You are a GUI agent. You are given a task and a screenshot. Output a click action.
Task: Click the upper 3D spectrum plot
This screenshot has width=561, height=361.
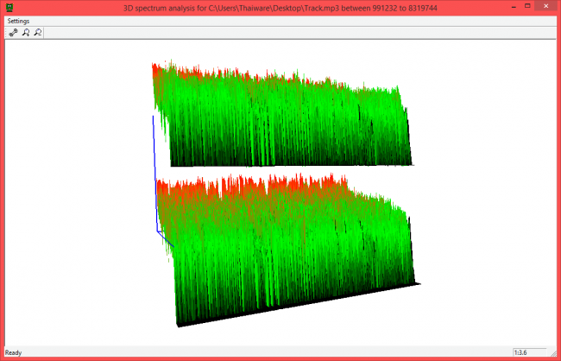[x=282, y=115]
